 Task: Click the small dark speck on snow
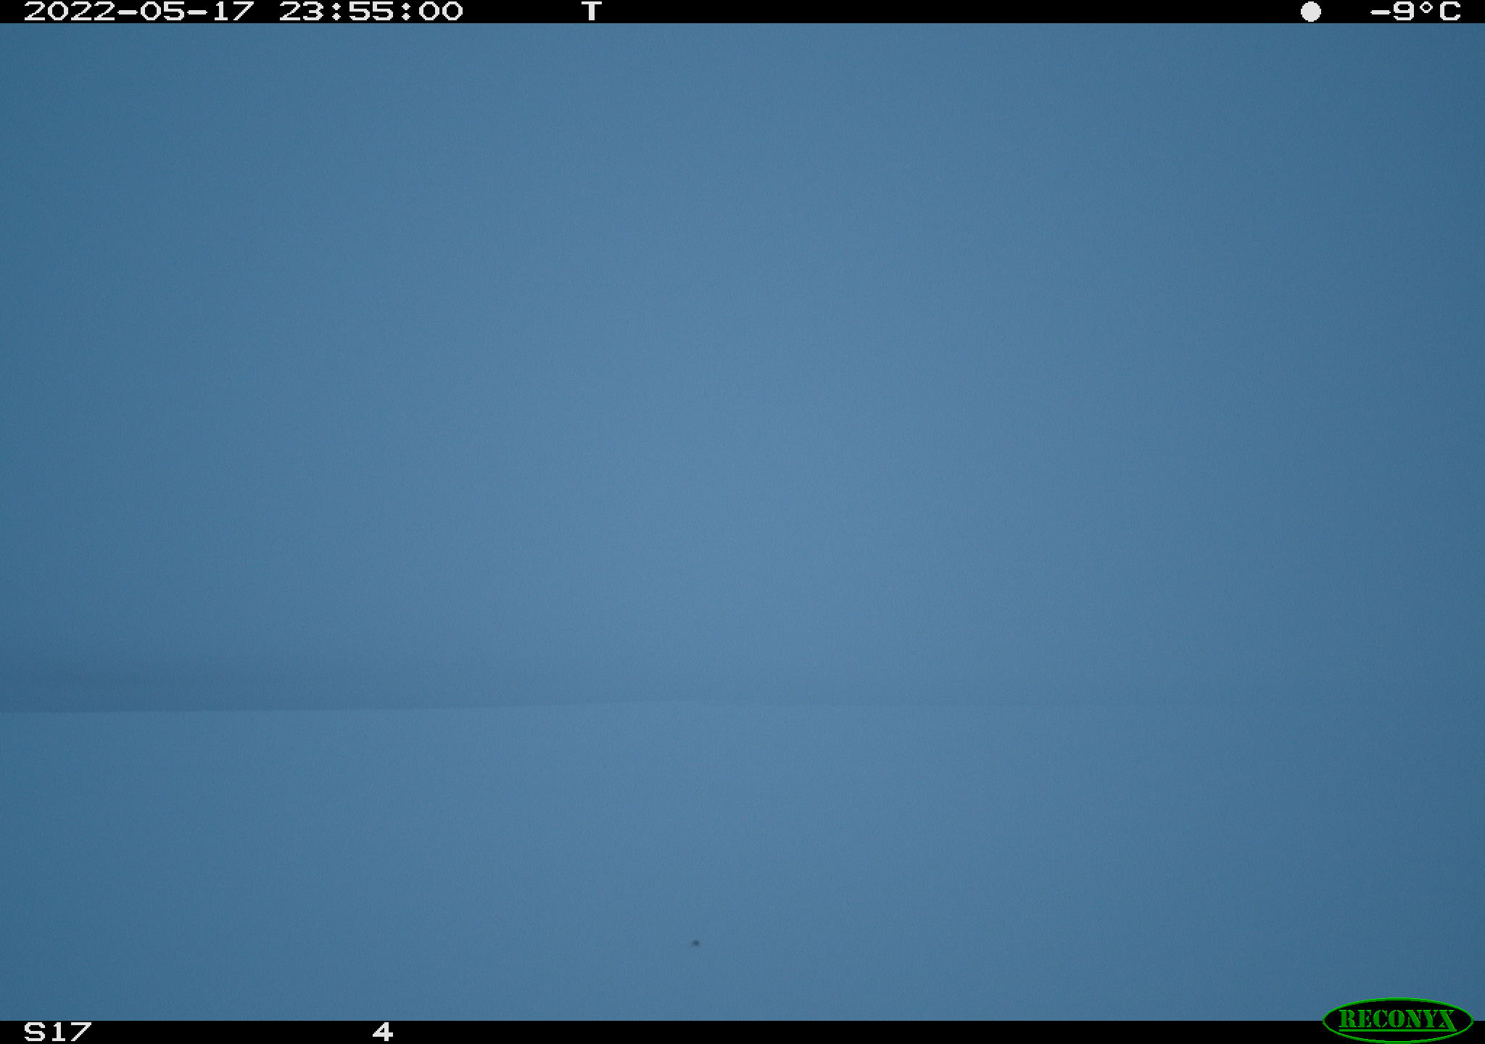pos(695,943)
